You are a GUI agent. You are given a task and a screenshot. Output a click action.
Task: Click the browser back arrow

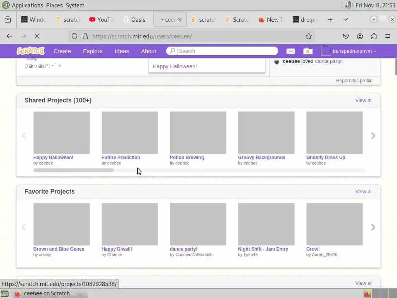(9, 36)
